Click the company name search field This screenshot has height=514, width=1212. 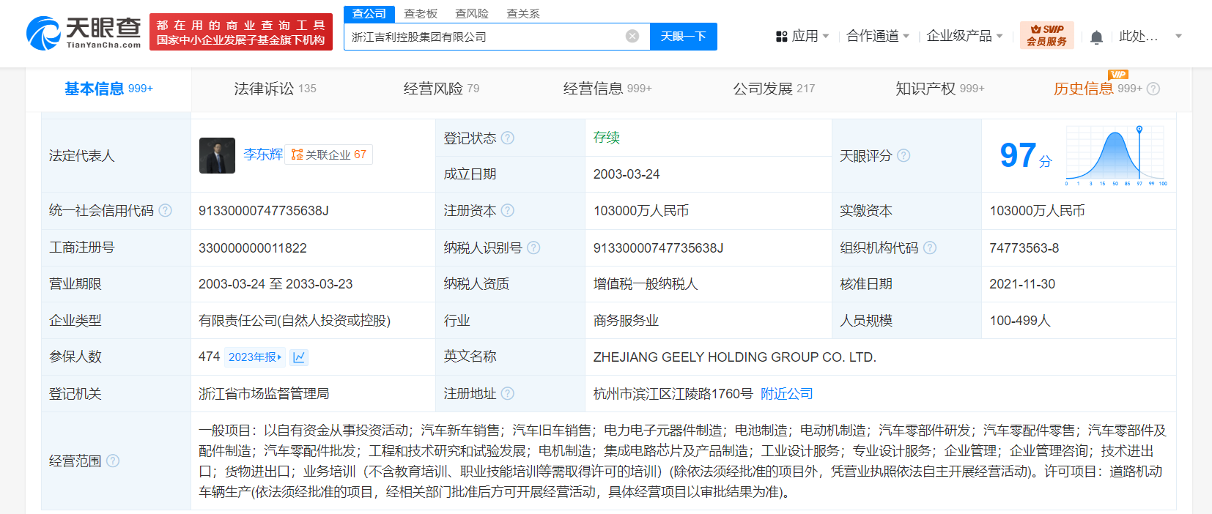pos(484,37)
